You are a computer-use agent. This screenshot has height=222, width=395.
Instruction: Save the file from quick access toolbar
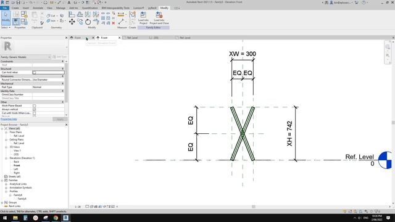18,2
